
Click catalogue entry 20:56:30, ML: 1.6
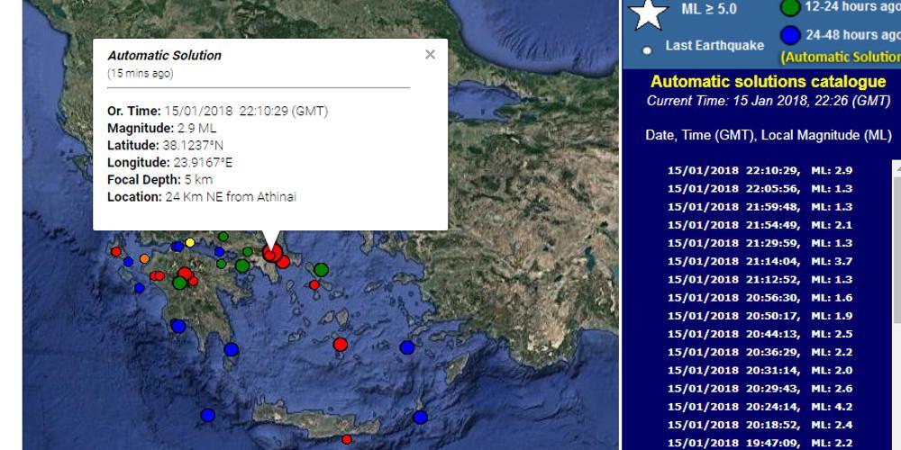click(x=760, y=298)
